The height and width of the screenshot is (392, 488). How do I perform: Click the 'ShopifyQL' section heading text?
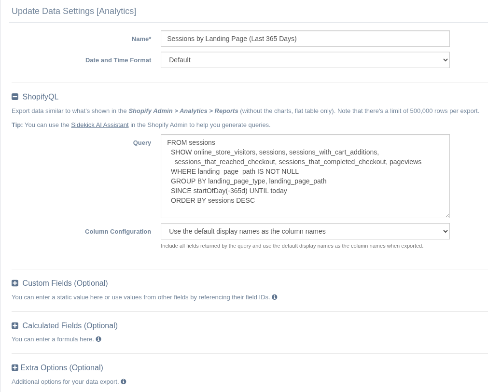click(41, 97)
